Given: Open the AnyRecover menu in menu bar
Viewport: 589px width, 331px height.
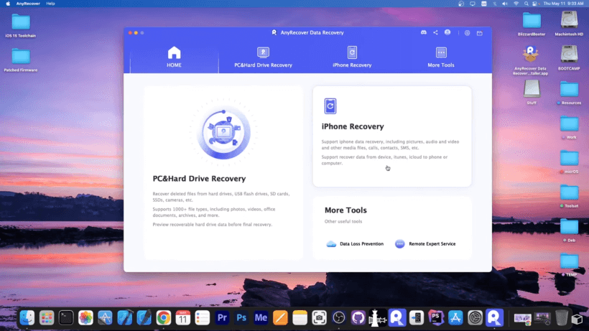Looking at the screenshot, I should click(x=28, y=4).
